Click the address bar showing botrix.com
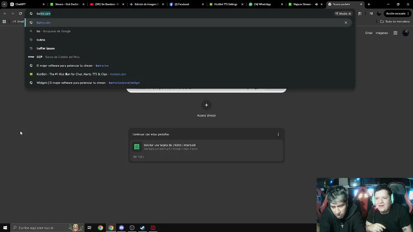This screenshot has height=232, width=413. (x=181, y=14)
